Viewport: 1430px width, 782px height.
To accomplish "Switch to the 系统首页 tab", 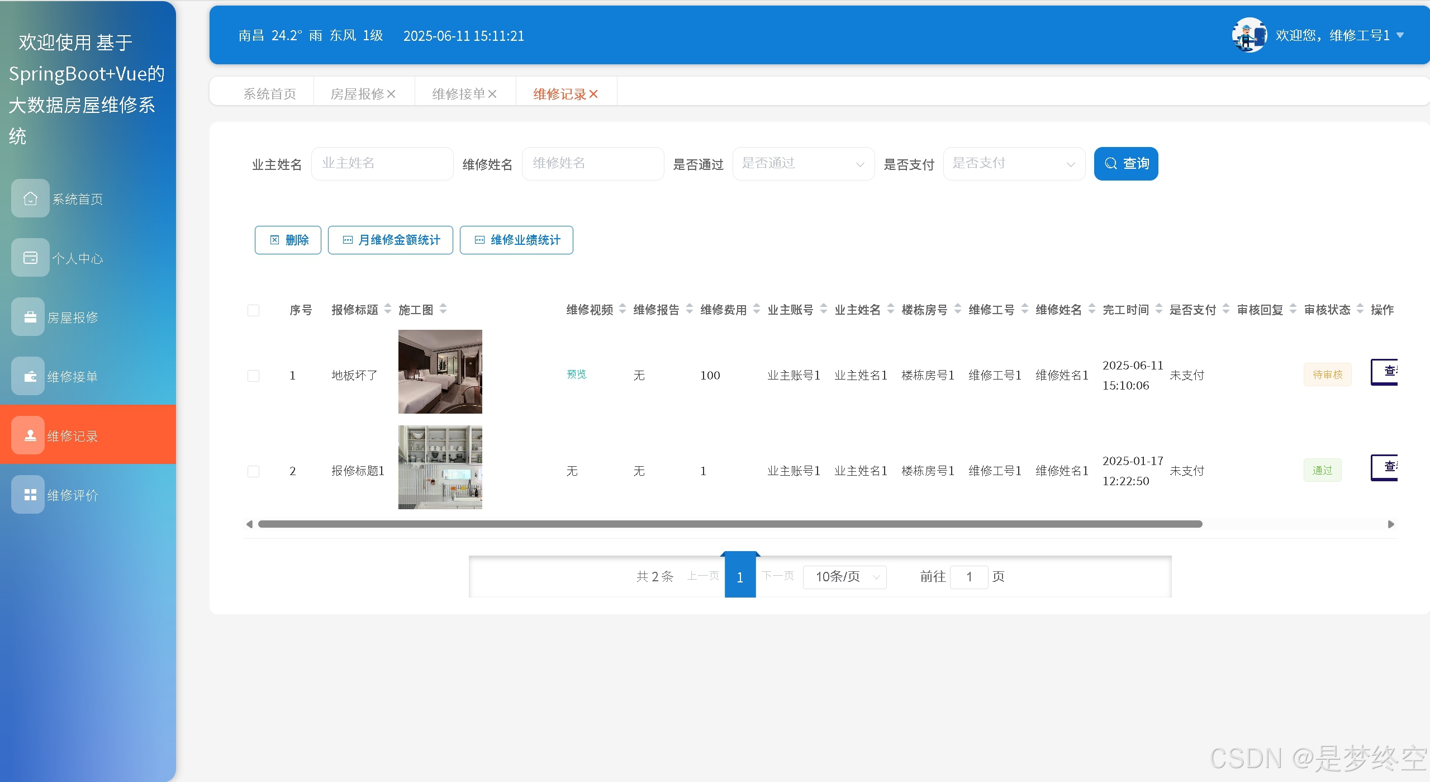I will tap(269, 94).
